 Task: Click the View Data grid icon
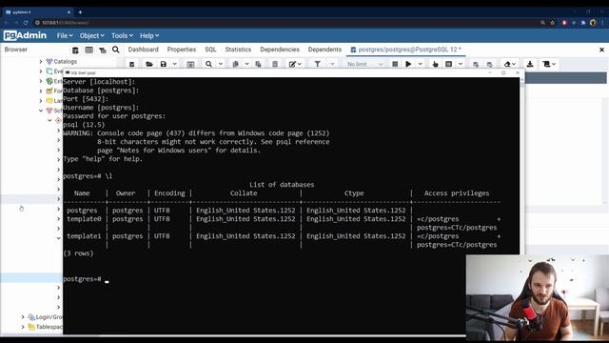(x=88, y=50)
